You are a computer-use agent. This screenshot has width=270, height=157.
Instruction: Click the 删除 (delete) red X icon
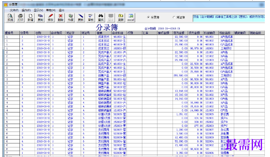pos(60,17)
